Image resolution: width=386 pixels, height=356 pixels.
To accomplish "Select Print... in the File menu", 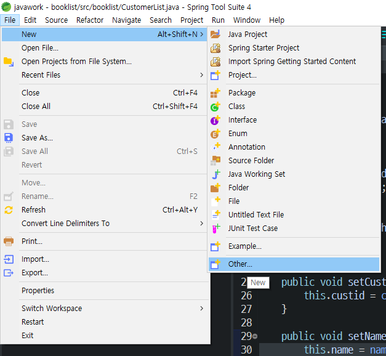I will [104, 241].
